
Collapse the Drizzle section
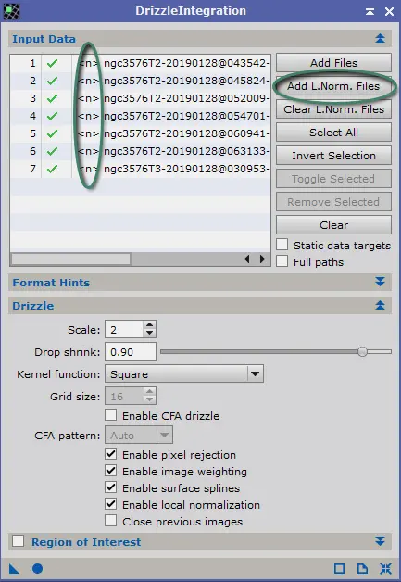pos(380,305)
